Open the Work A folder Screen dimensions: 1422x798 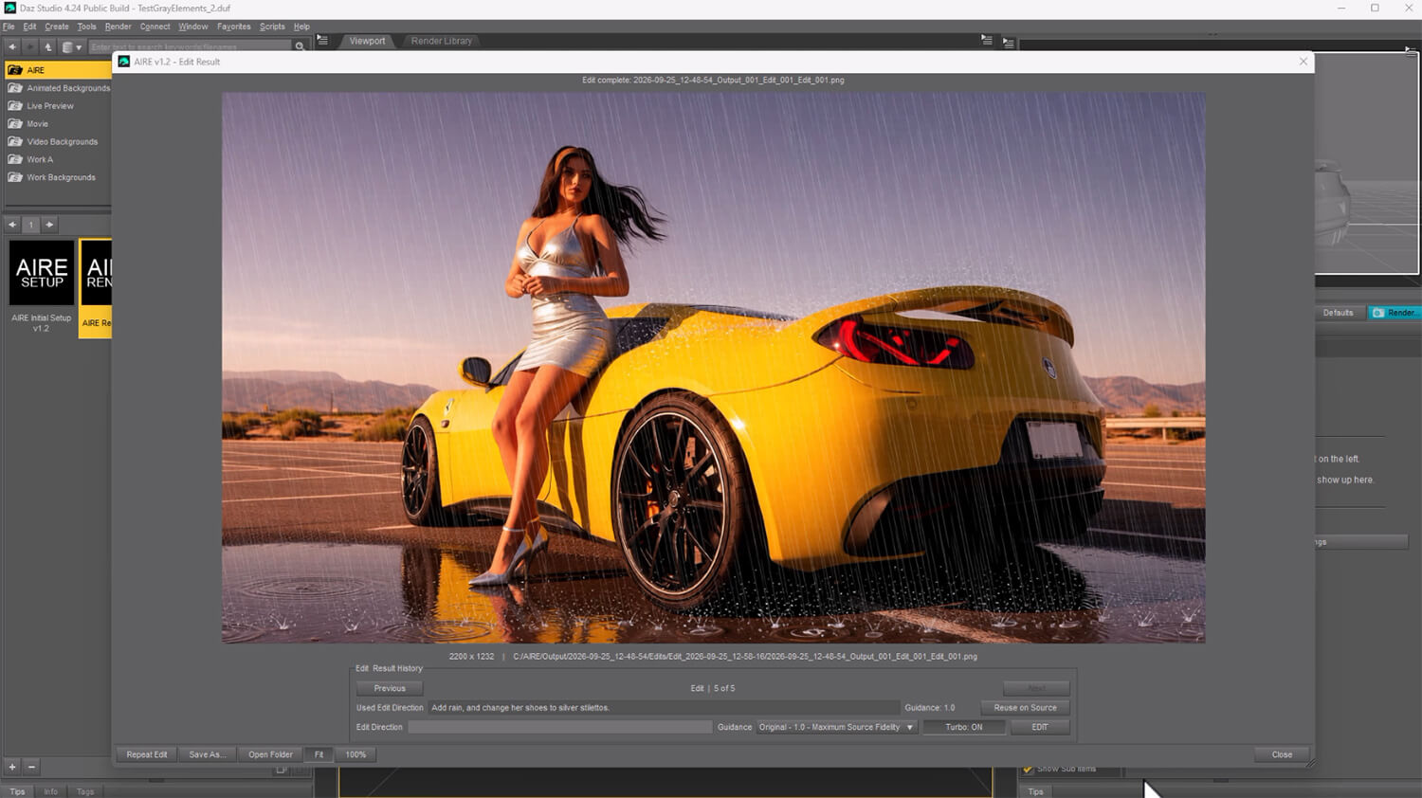pyautogui.click(x=31, y=159)
